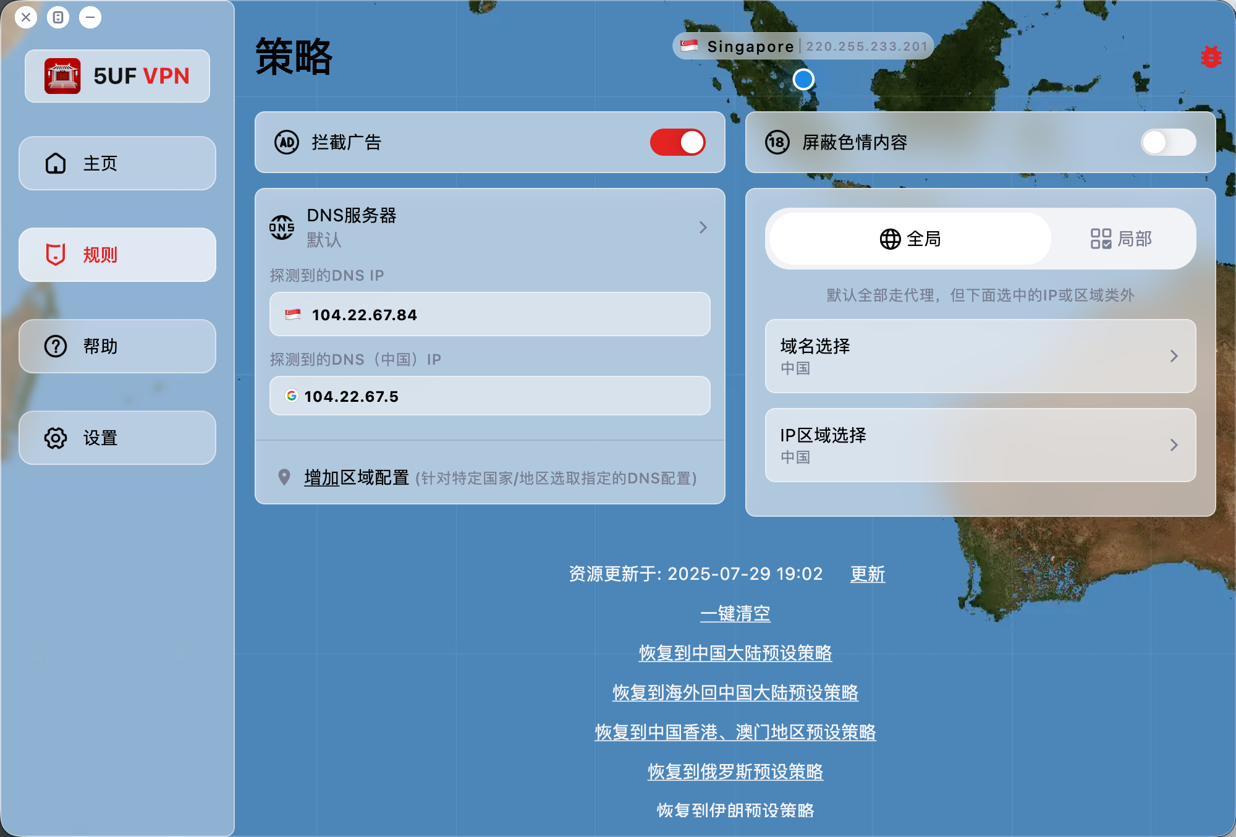Expand the DNS服务器 settings chevron
This screenshot has width=1236, height=837.
tap(703, 227)
